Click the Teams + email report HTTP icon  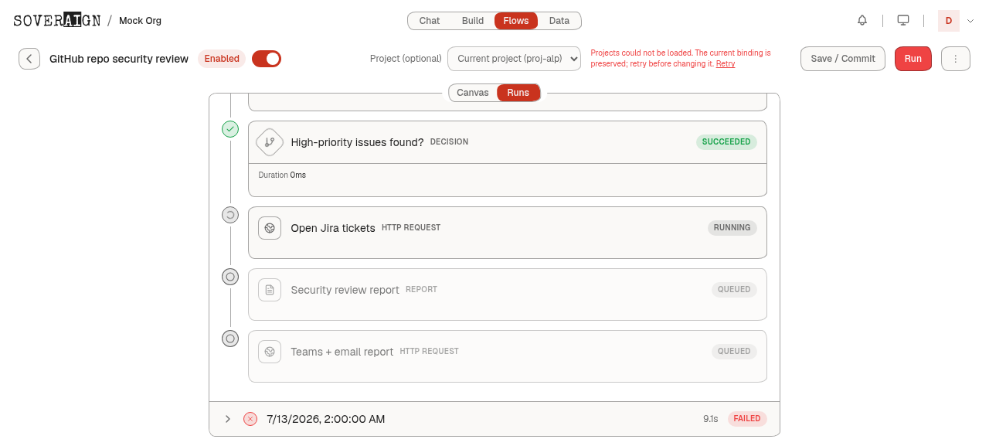pyautogui.click(x=270, y=352)
